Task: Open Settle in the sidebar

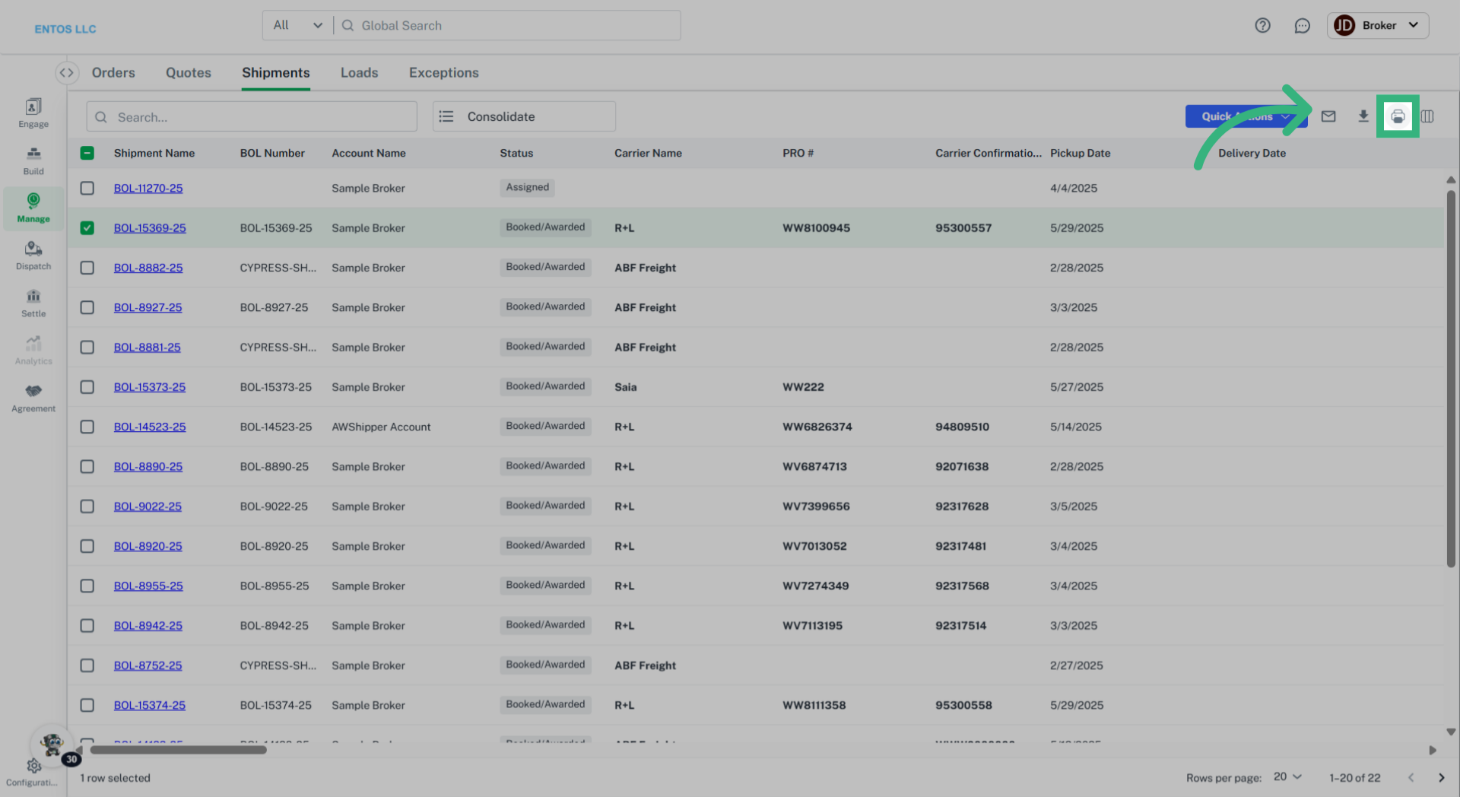Action: (33, 303)
